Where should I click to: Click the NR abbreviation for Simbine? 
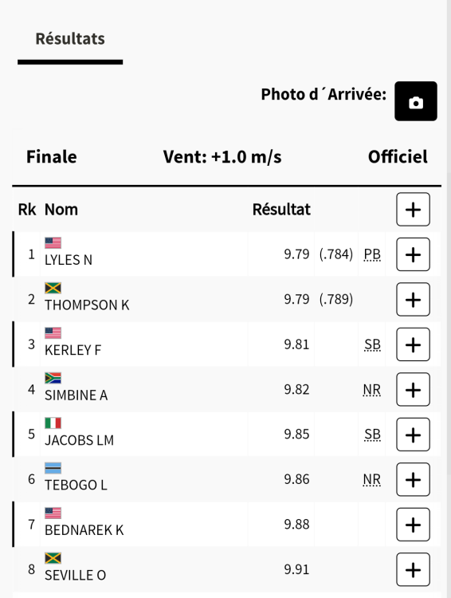(371, 389)
